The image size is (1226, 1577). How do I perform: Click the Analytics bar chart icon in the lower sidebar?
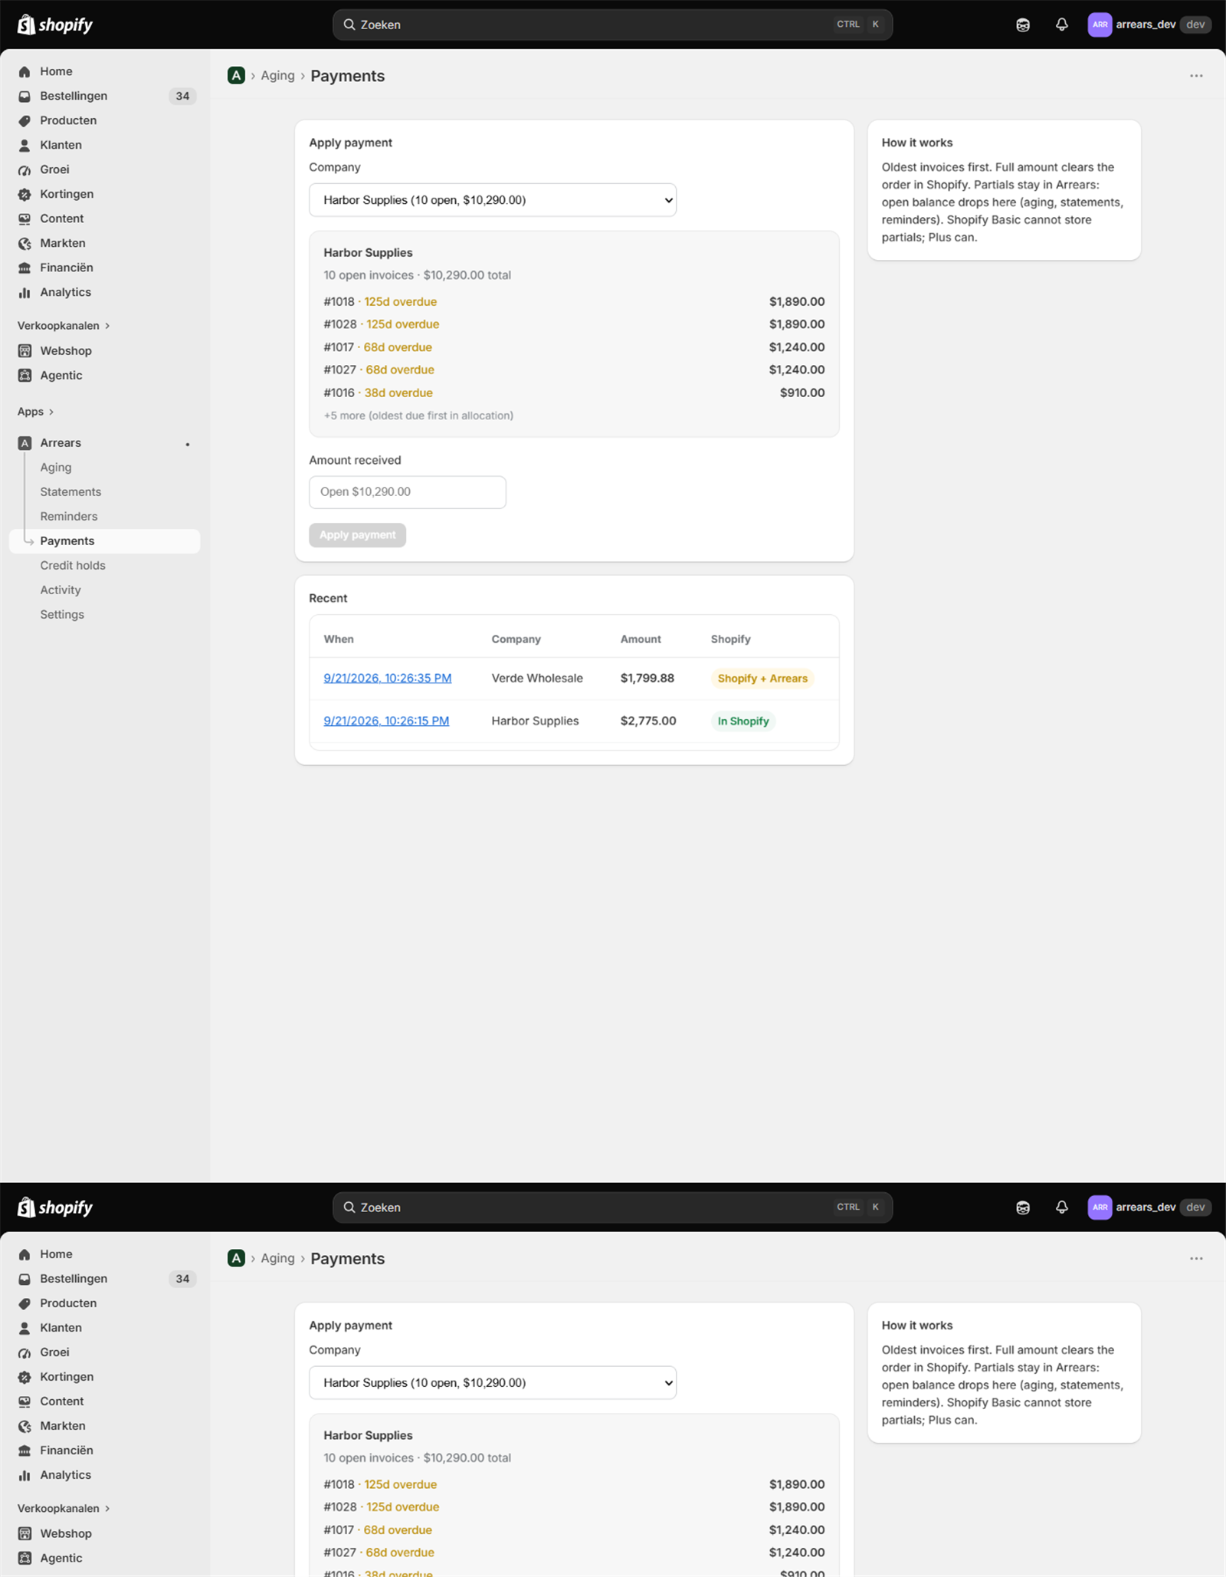[x=25, y=1475]
